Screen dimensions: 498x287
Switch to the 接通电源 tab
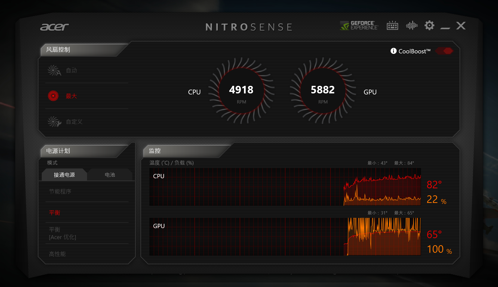pos(64,175)
